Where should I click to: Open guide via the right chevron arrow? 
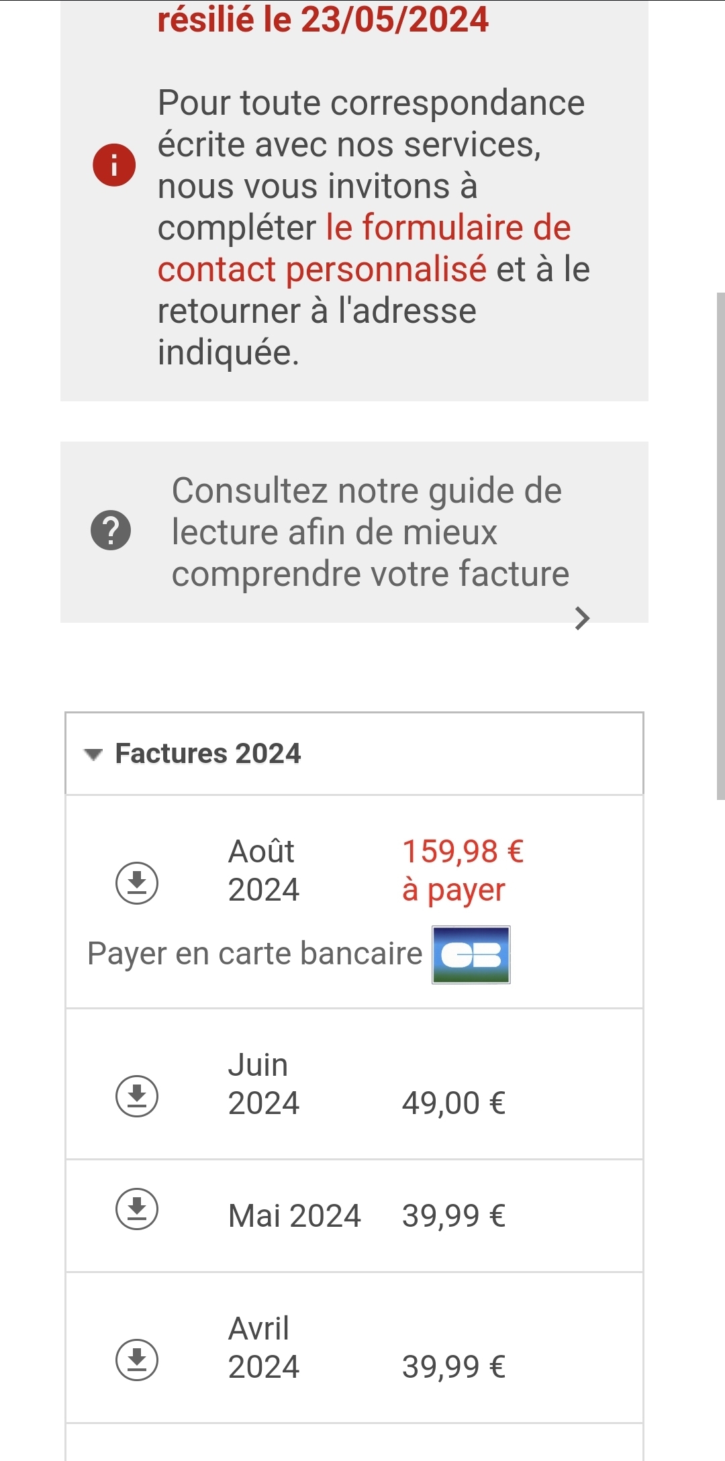(x=582, y=618)
